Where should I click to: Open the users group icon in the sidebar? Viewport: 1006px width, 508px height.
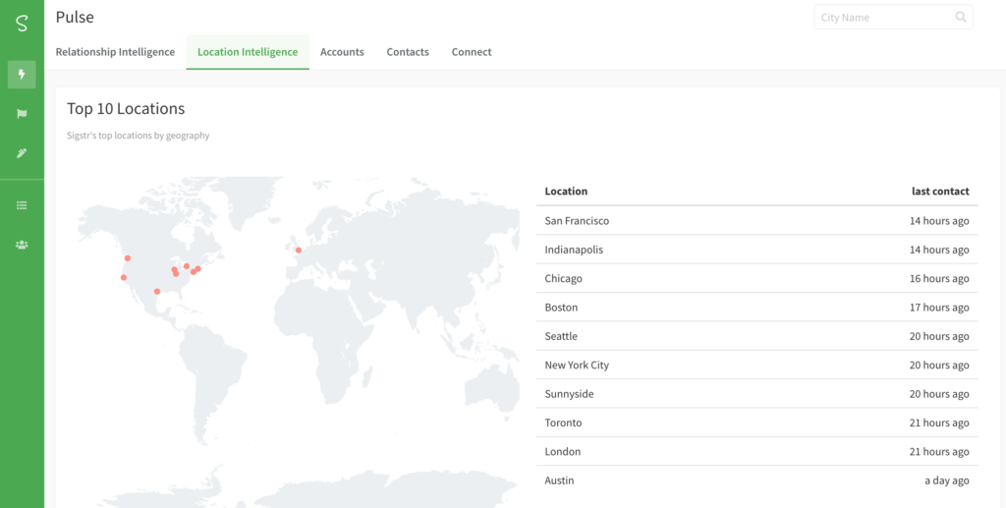click(x=22, y=245)
